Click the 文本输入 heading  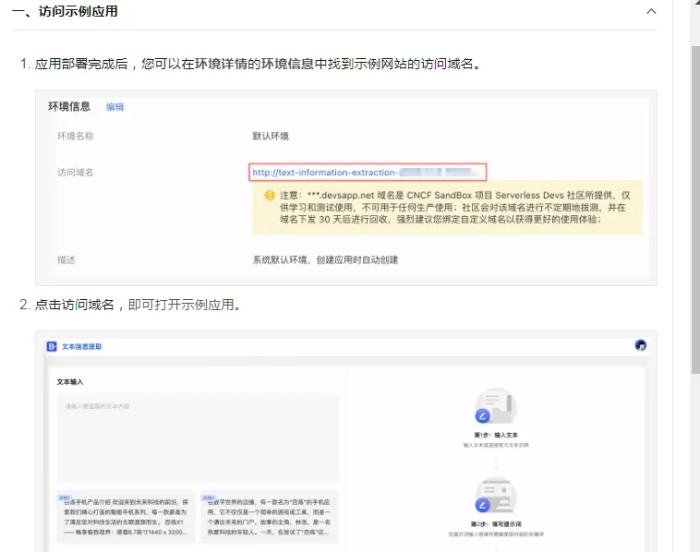coord(70,382)
